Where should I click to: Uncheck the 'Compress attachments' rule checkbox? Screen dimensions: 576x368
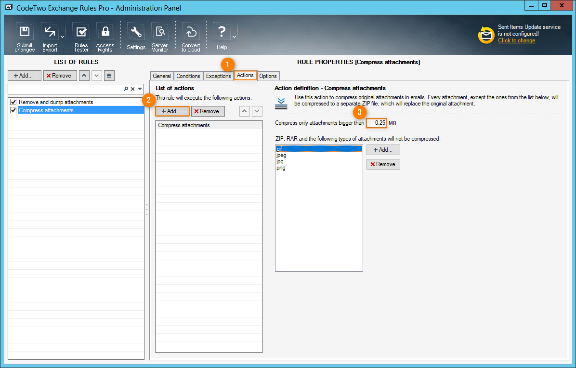13,110
